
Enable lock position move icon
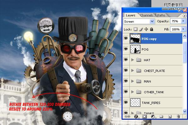pyautogui.click(x=146, y=29)
